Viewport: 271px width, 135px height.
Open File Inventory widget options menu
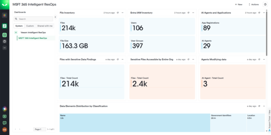click(x=123, y=13)
